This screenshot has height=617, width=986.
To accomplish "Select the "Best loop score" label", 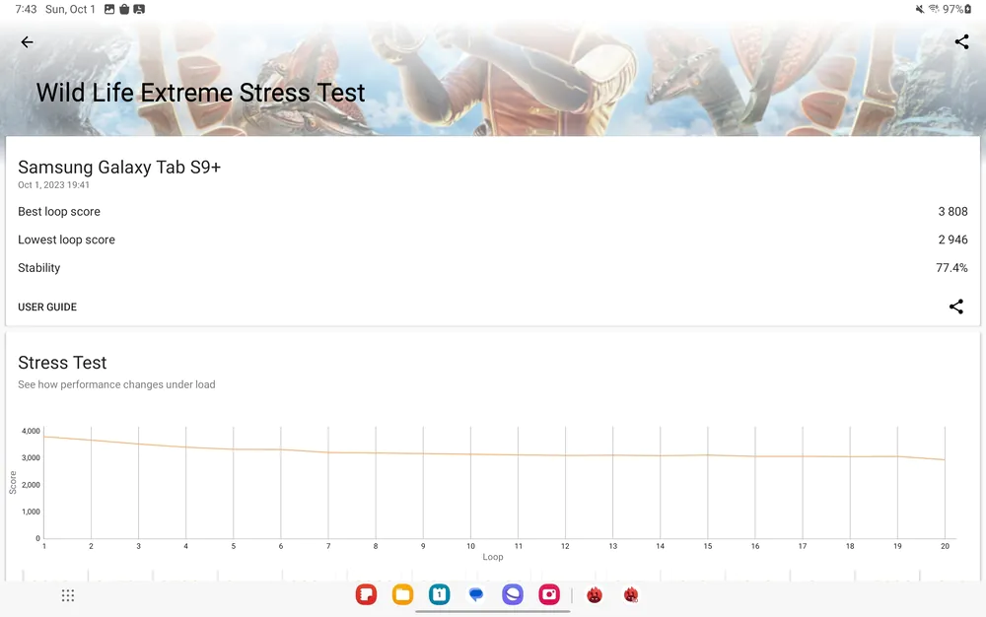I will click(x=59, y=212).
